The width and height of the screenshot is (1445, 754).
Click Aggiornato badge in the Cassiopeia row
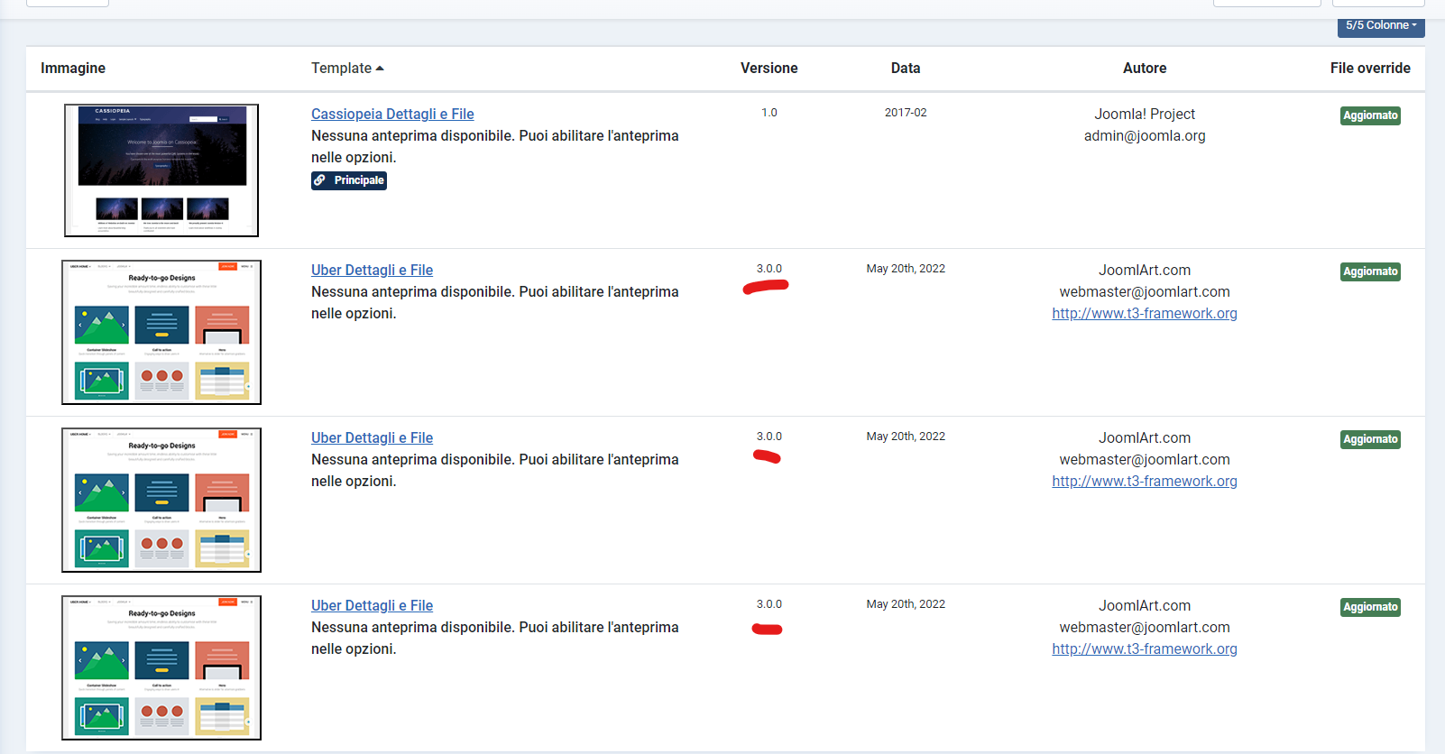[x=1369, y=115]
